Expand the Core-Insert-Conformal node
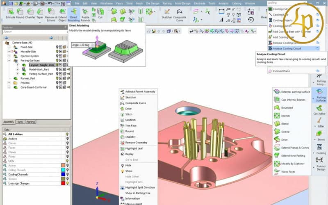The width and height of the screenshot is (328, 205). pos(9,87)
